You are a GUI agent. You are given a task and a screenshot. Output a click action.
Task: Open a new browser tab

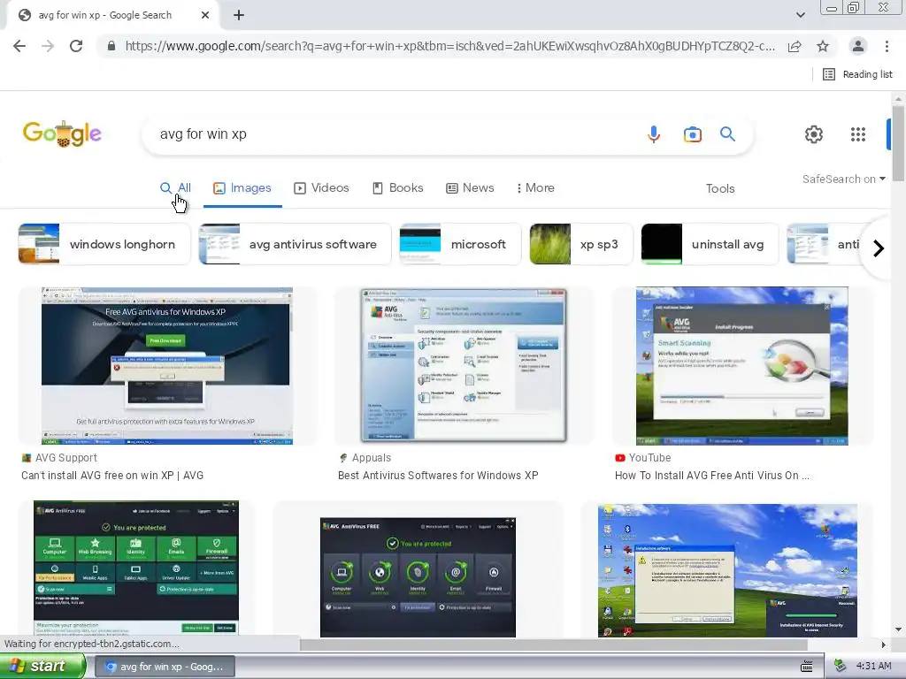pyautogui.click(x=239, y=15)
